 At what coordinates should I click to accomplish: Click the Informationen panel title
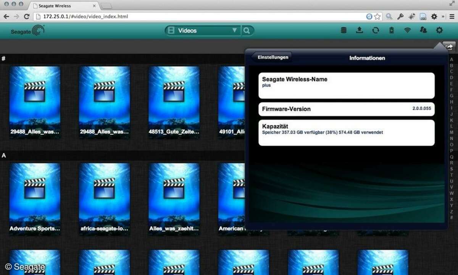[x=367, y=58]
